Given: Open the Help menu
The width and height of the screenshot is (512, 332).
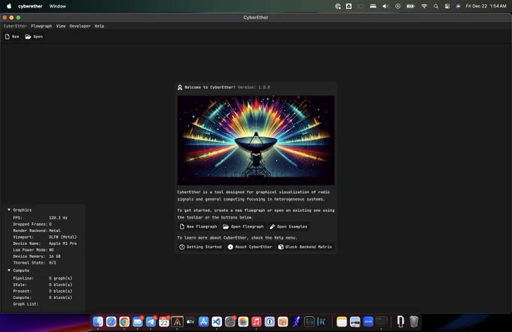Looking at the screenshot, I should 99,26.
